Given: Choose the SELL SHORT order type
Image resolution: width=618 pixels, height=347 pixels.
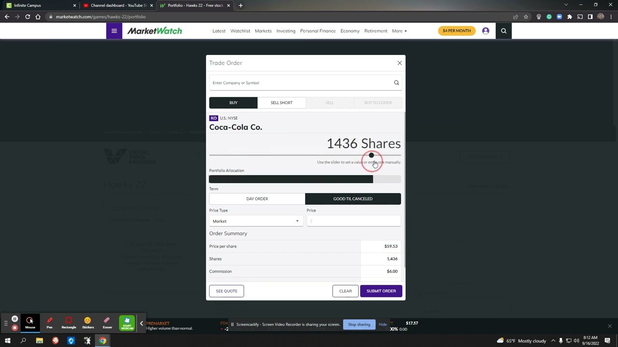Looking at the screenshot, I should [x=281, y=103].
